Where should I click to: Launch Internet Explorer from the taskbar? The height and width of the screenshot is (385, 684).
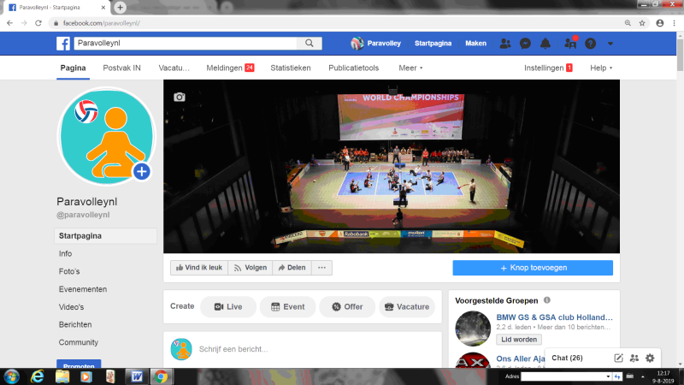pyautogui.click(x=38, y=376)
